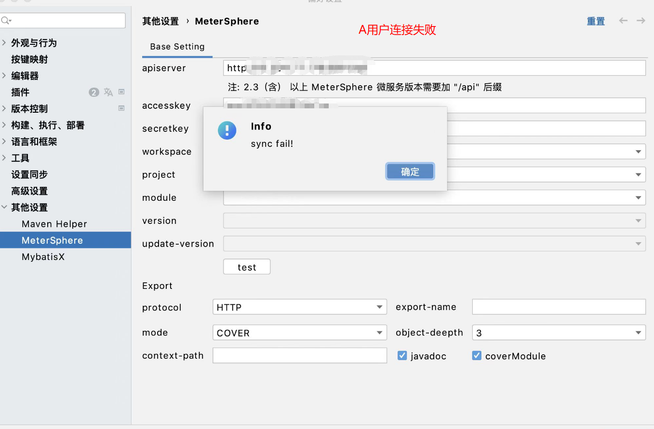
Task: Click the project-level settings icon beside 版本控制
Action: (x=122, y=108)
